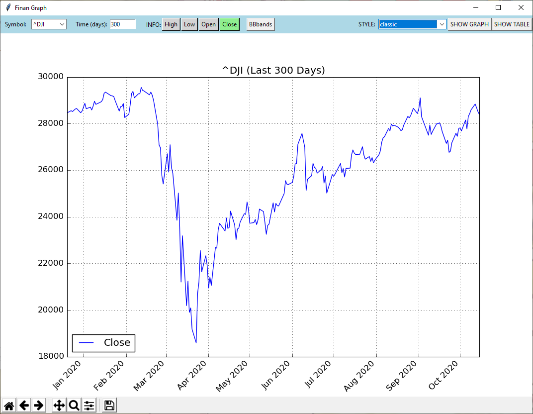Select the Zoom to rectangle magnifier
Viewport: 533px width, 414px height.
[x=74, y=405]
